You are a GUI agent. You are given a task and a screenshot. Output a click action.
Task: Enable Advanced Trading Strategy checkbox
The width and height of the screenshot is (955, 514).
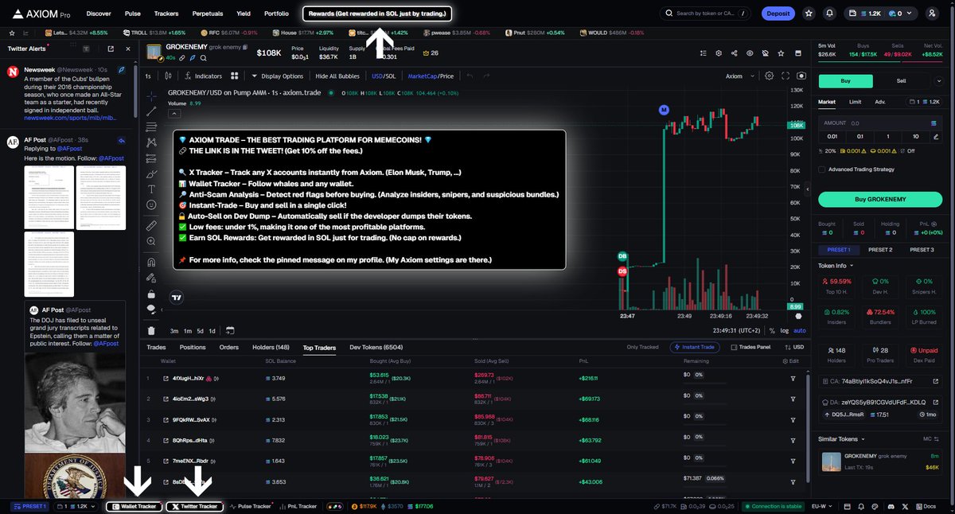tap(822, 169)
